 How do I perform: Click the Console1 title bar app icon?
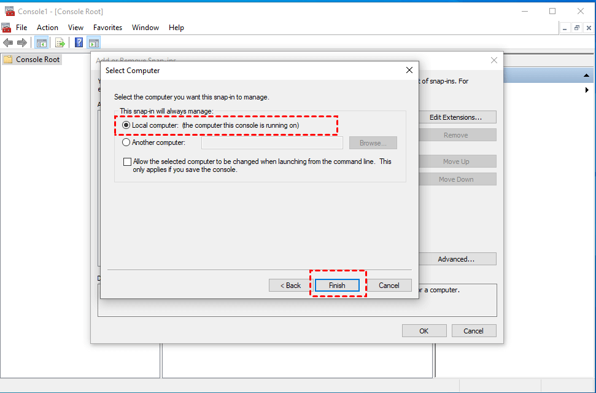coord(9,12)
